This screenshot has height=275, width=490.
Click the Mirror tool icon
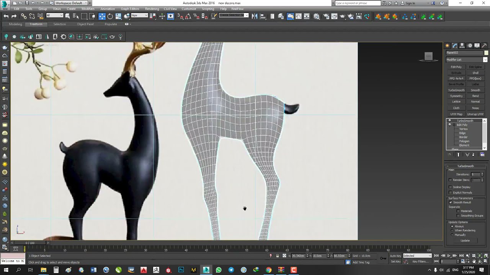[x=255, y=16]
